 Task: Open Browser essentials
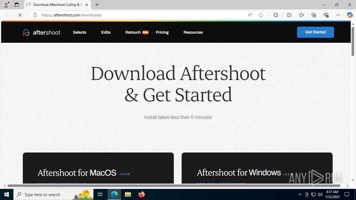[x=326, y=15]
